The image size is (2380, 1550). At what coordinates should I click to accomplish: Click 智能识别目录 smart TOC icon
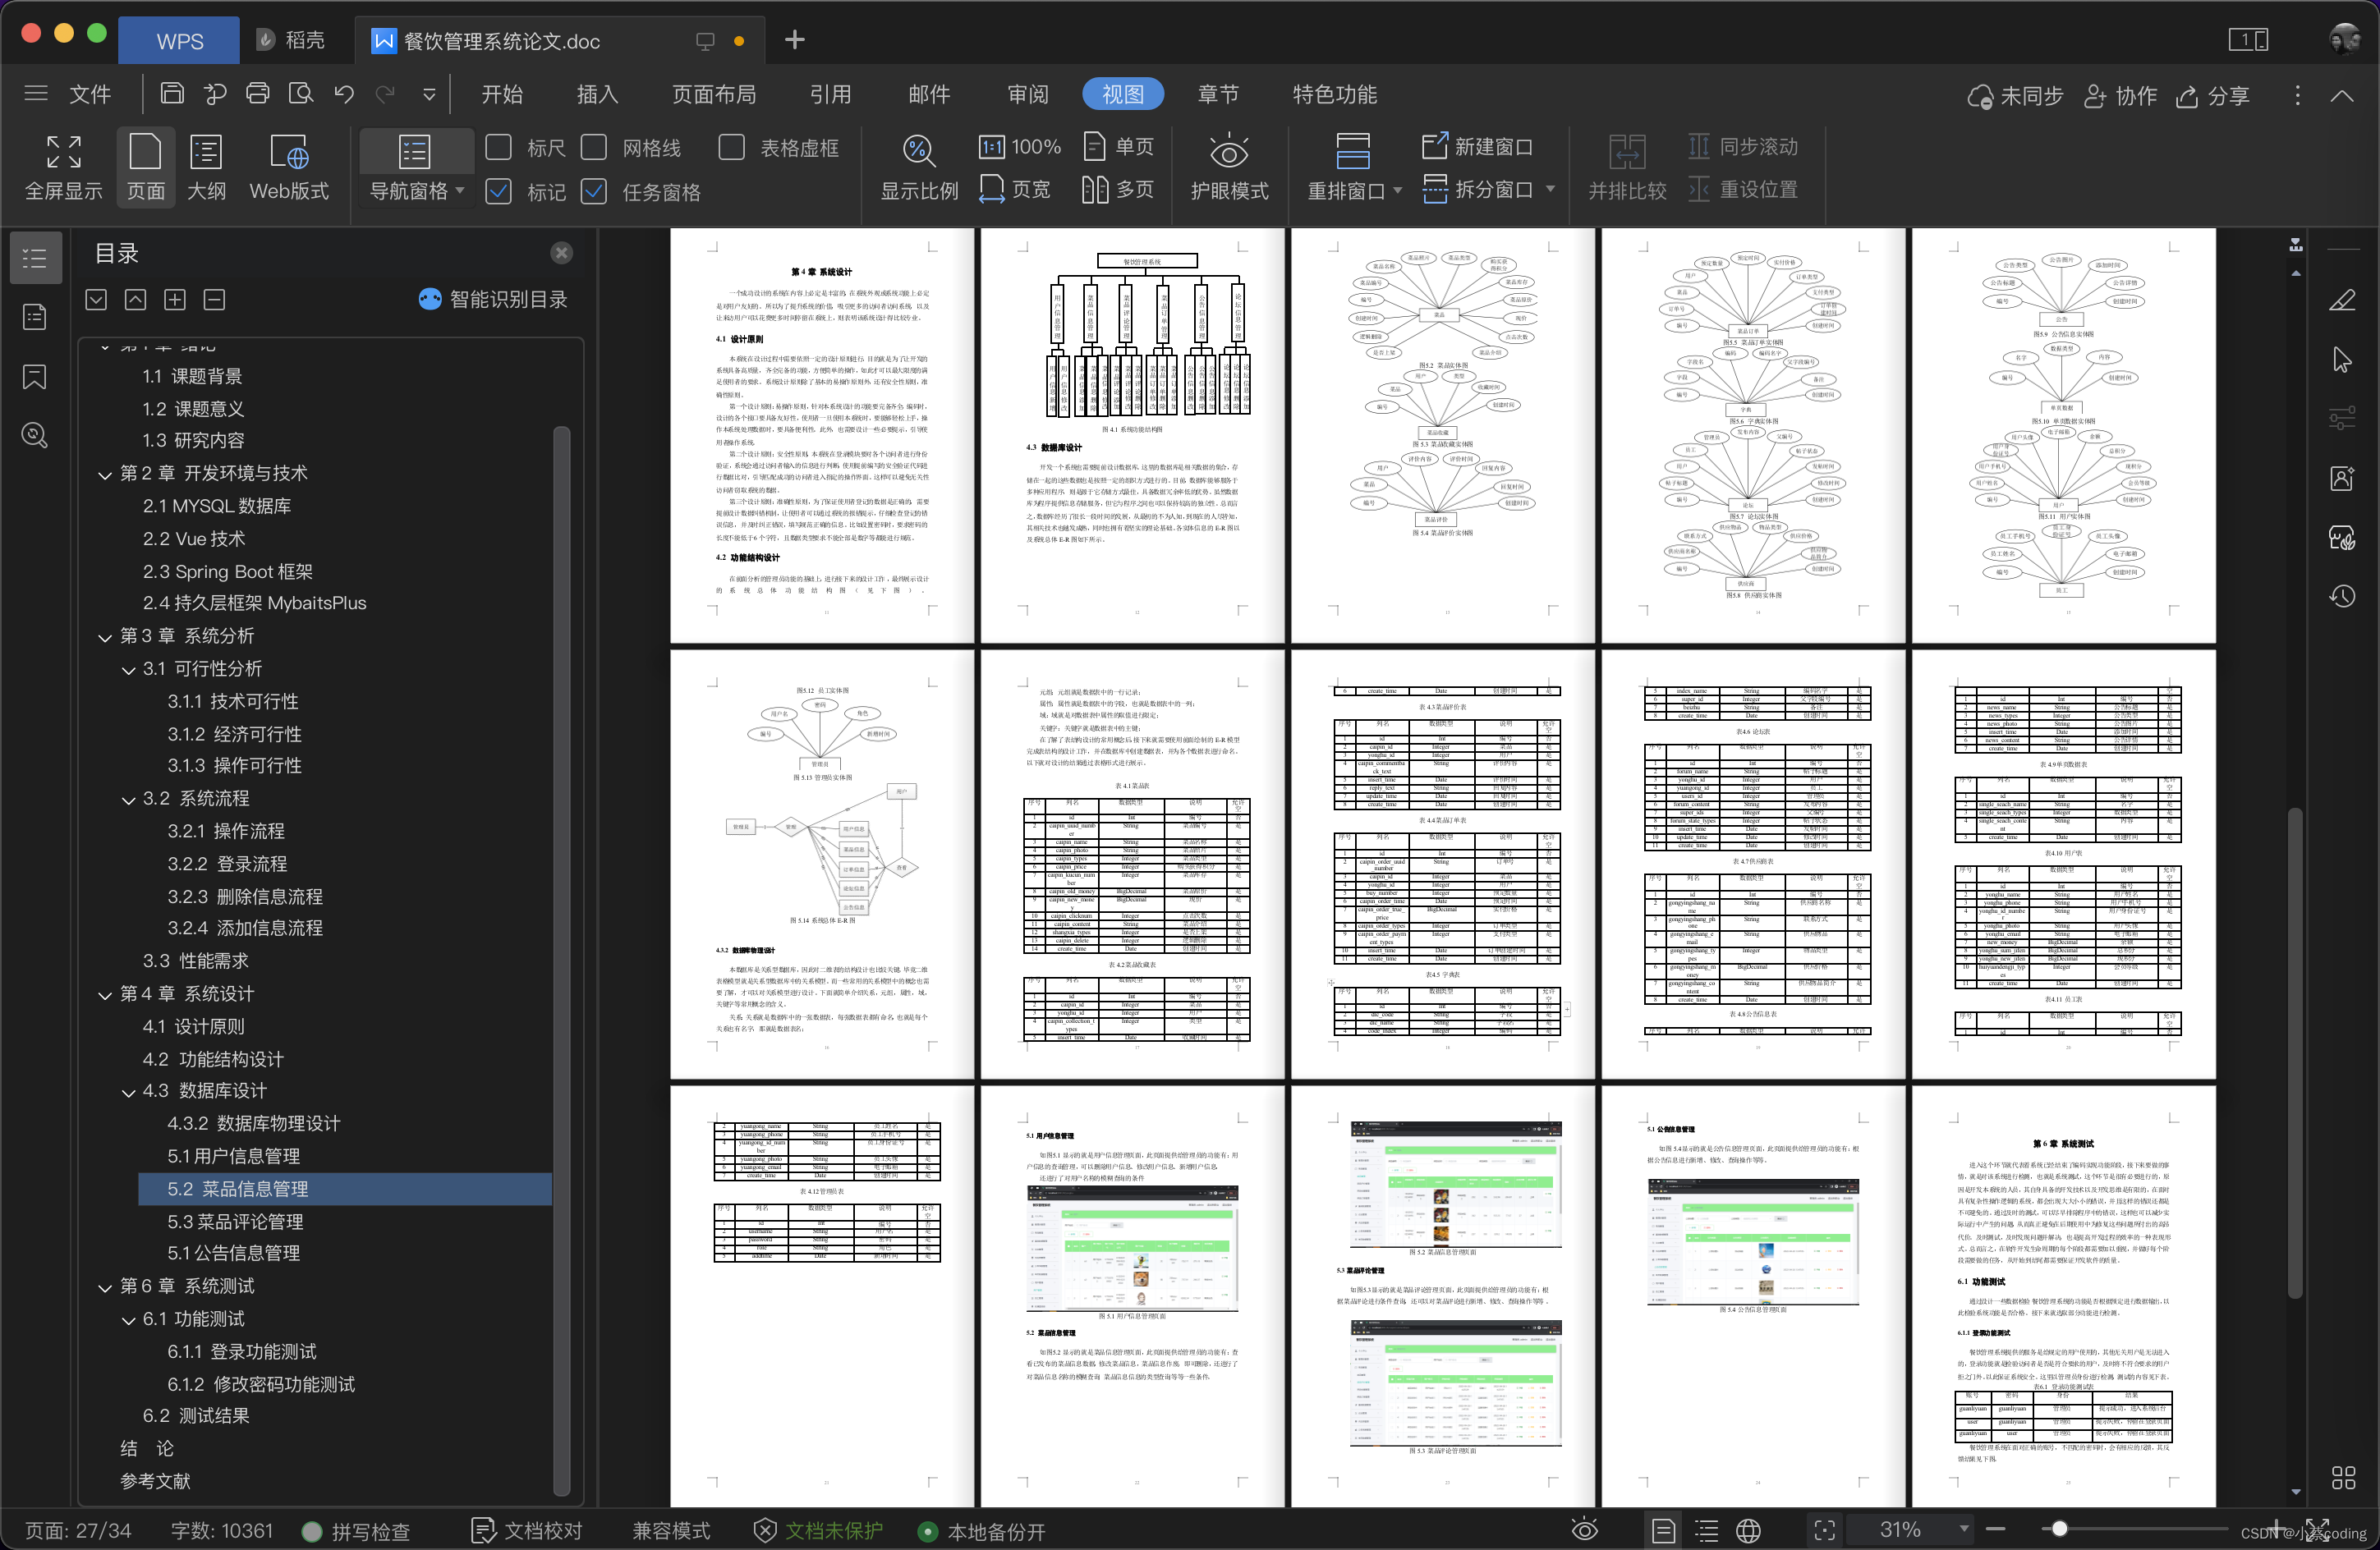point(430,299)
